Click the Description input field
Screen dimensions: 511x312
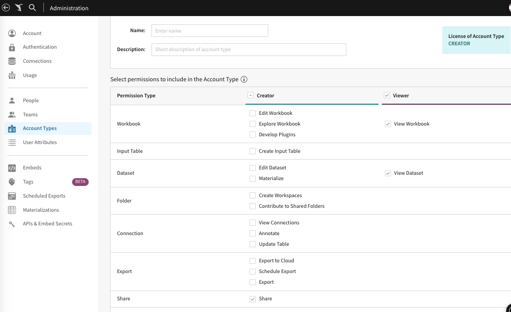[x=248, y=50]
